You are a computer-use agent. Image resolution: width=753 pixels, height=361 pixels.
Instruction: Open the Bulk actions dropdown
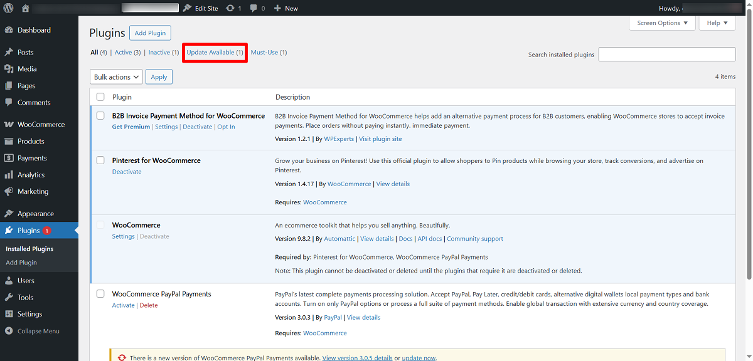[115, 76]
